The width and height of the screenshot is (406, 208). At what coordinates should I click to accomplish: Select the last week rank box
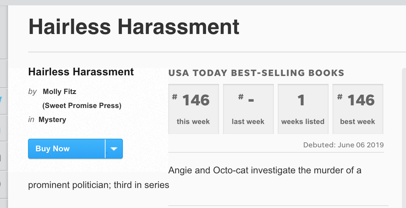click(x=248, y=109)
